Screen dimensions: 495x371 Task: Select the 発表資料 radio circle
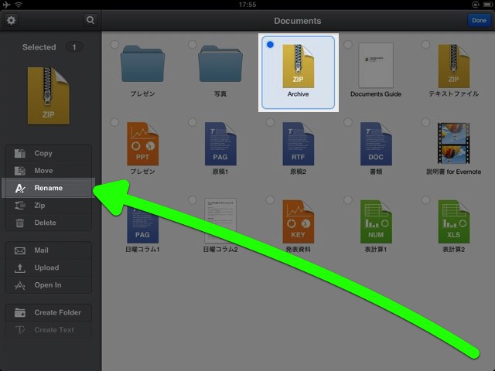(x=270, y=199)
